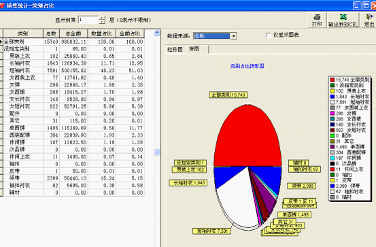
Task: Export data with the EXCEL icon
Action: [x=343, y=17]
